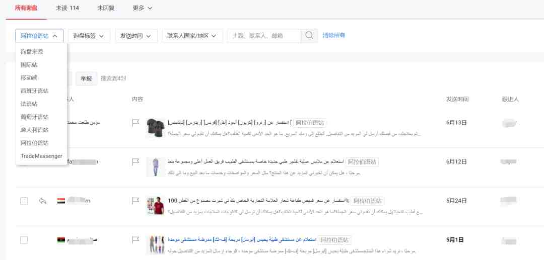Select 国际站 option
544x260 pixels.
41,65
